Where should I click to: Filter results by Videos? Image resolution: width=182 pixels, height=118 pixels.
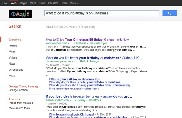(13, 58)
